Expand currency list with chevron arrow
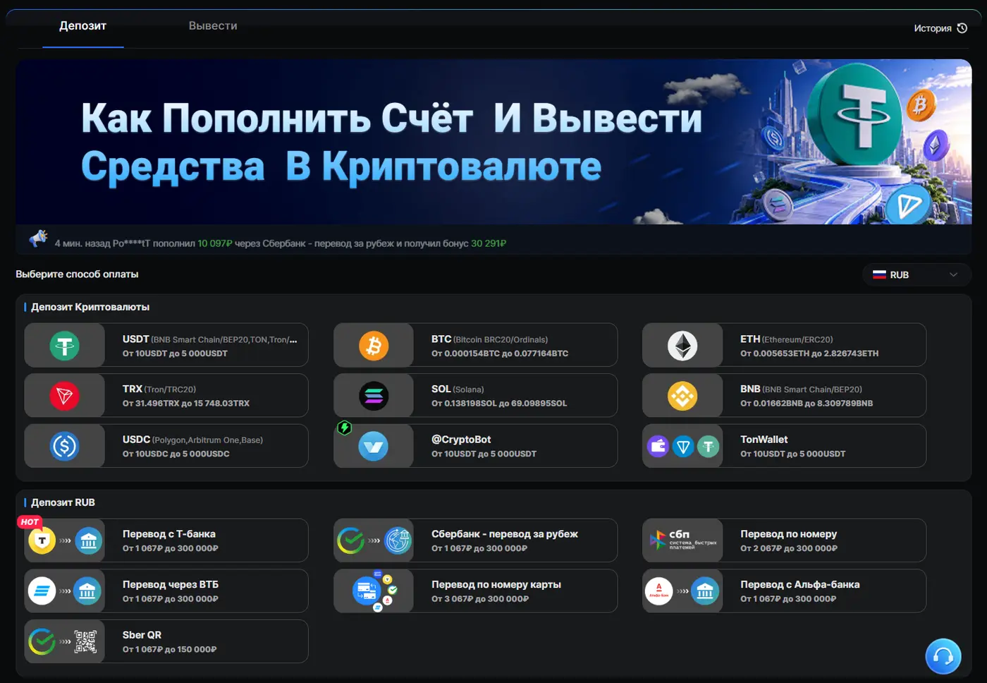987x683 pixels. pos(953,274)
